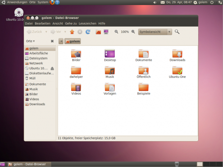The width and height of the screenshot is (223, 167).
Task: Open the help icon in top panel
Action: (x=57, y=2)
